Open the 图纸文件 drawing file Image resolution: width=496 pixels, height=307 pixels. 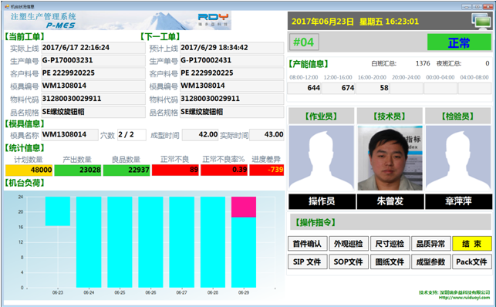[x=390, y=261]
